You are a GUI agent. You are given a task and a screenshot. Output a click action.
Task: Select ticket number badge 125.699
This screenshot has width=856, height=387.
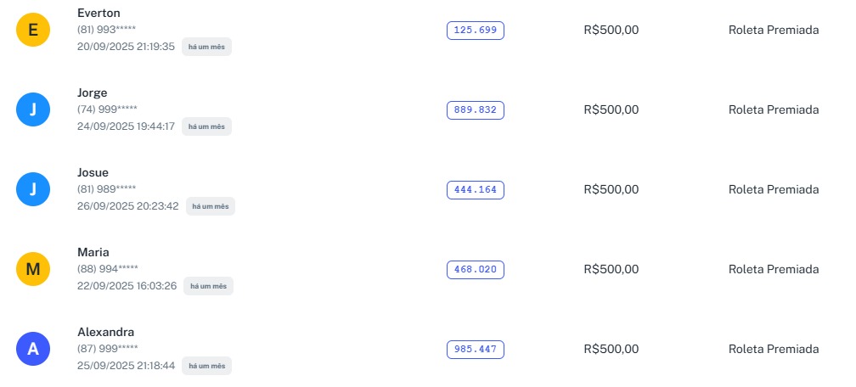tap(476, 31)
